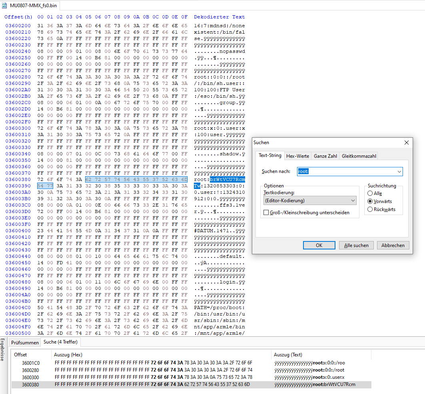
Task: Open the Textkodierung dropdown
Action: click(x=310, y=200)
